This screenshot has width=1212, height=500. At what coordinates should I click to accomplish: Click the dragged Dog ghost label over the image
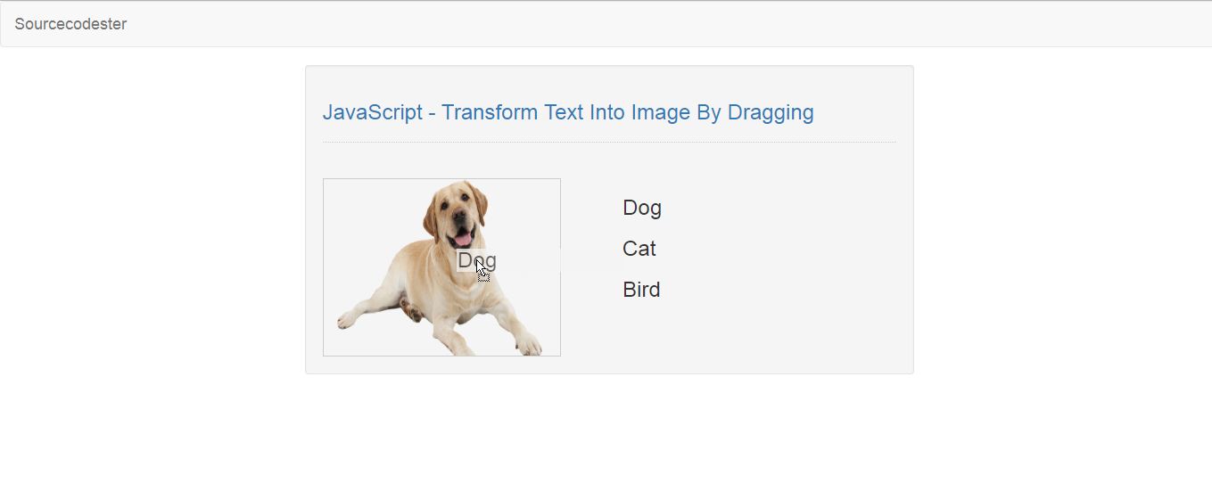click(x=477, y=261)
